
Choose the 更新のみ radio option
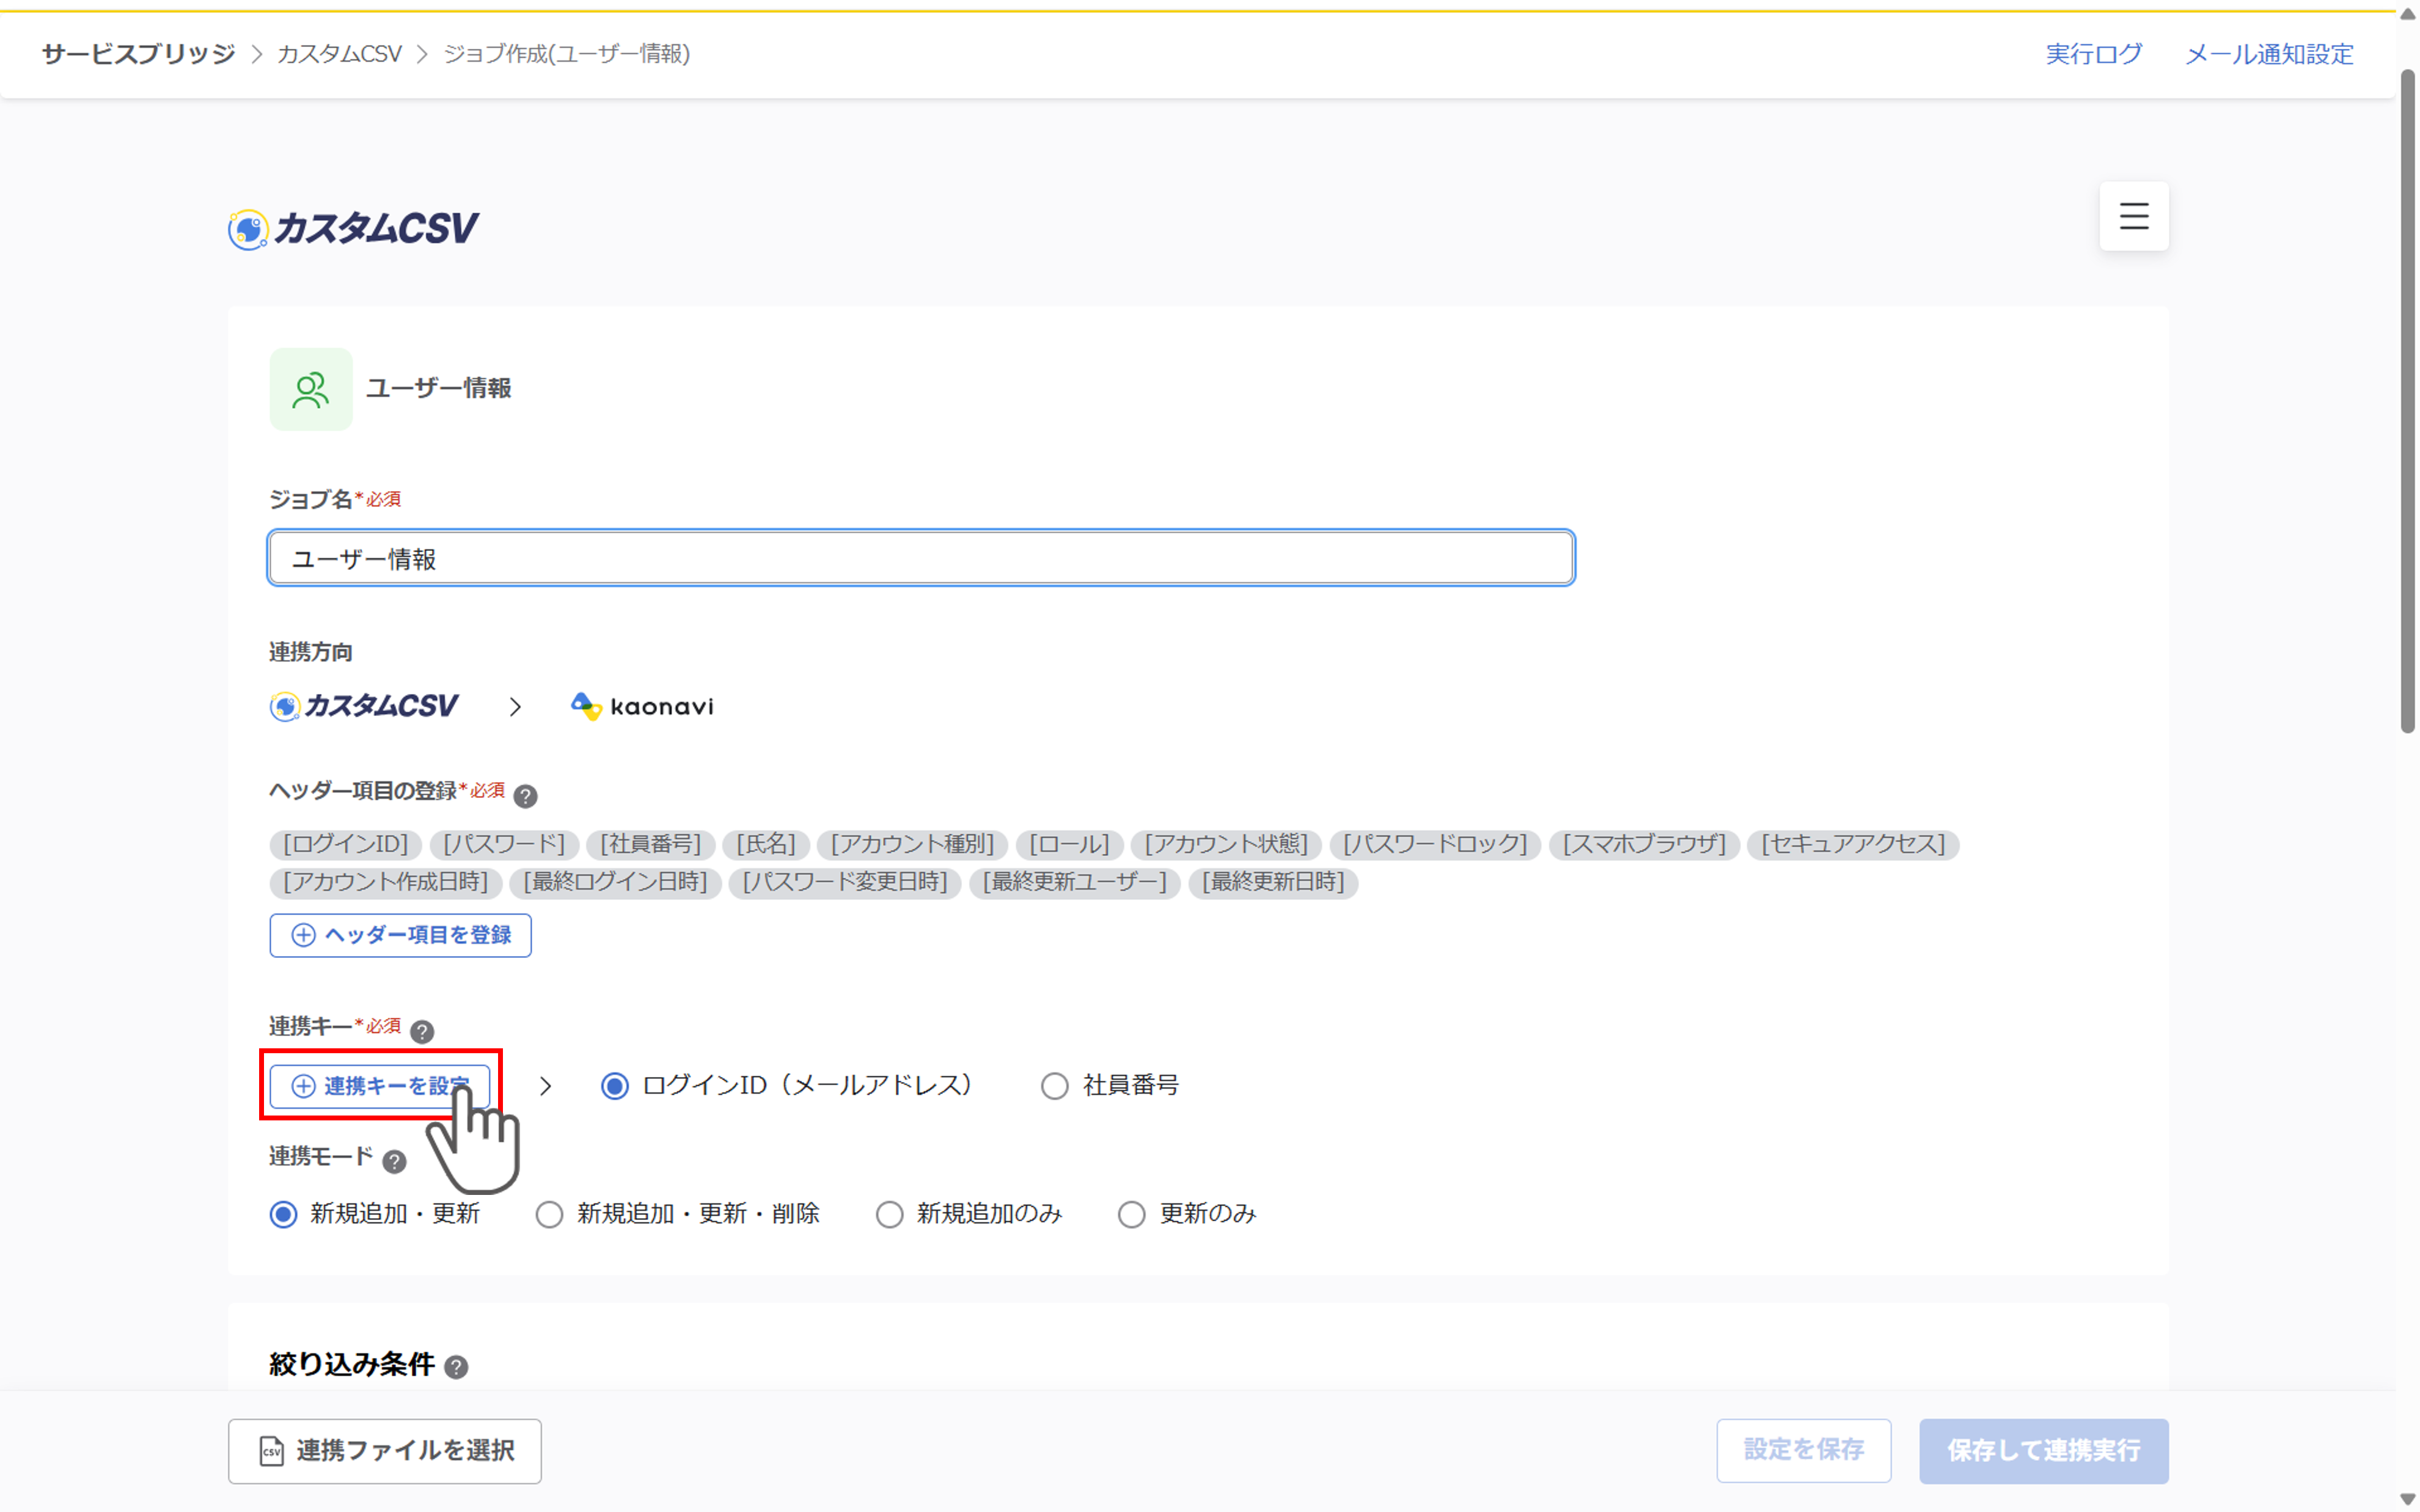point(1131,1214)
